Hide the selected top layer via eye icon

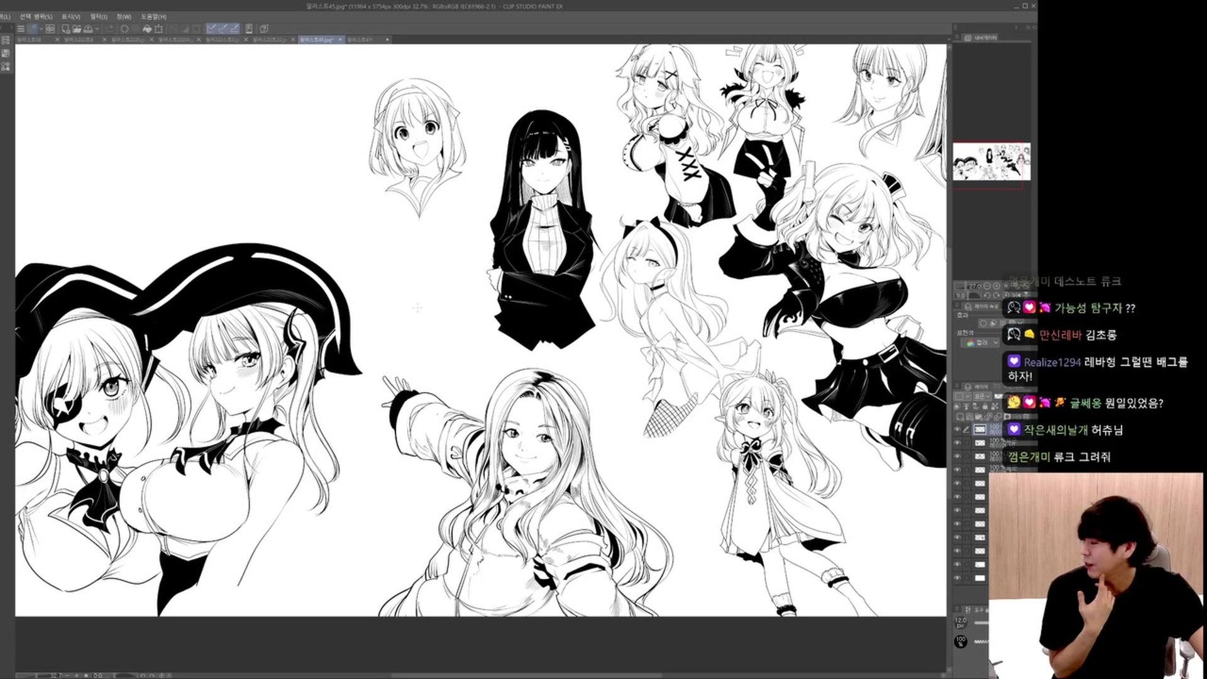(957, 429)
